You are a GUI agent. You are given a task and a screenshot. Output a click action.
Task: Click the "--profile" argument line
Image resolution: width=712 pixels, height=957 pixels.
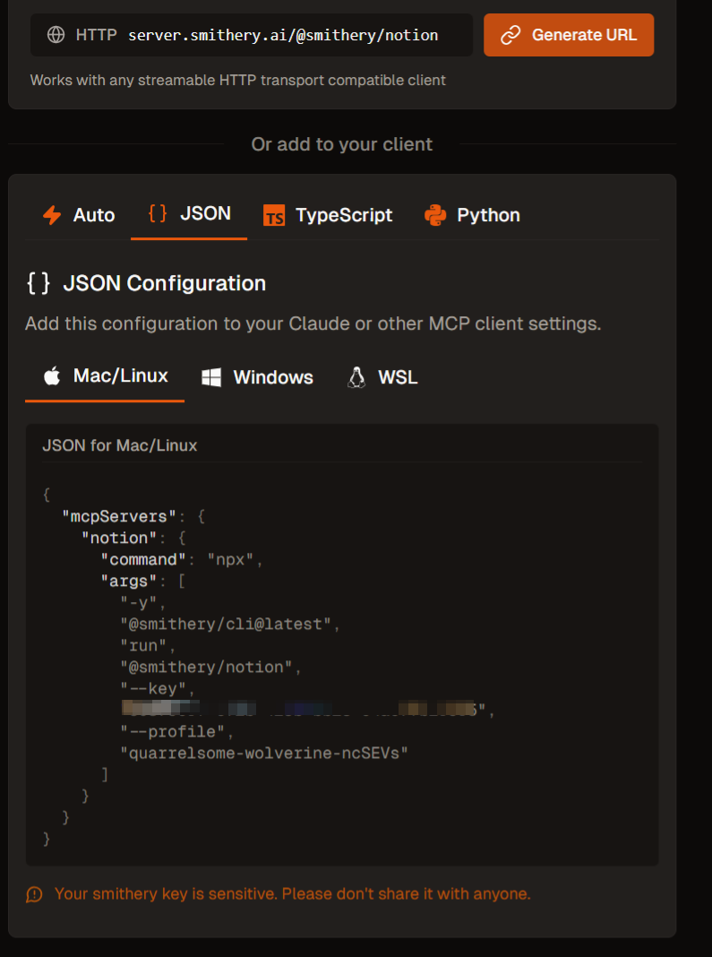click(x=177, y=731)
